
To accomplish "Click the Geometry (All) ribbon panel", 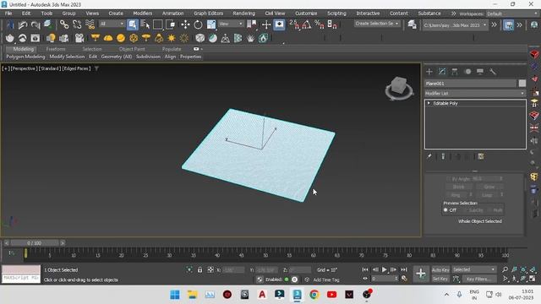I will (x=117, y=57).
